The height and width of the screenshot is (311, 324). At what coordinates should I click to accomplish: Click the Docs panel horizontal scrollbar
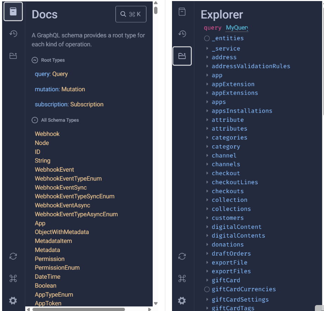[x=78, y=309]
